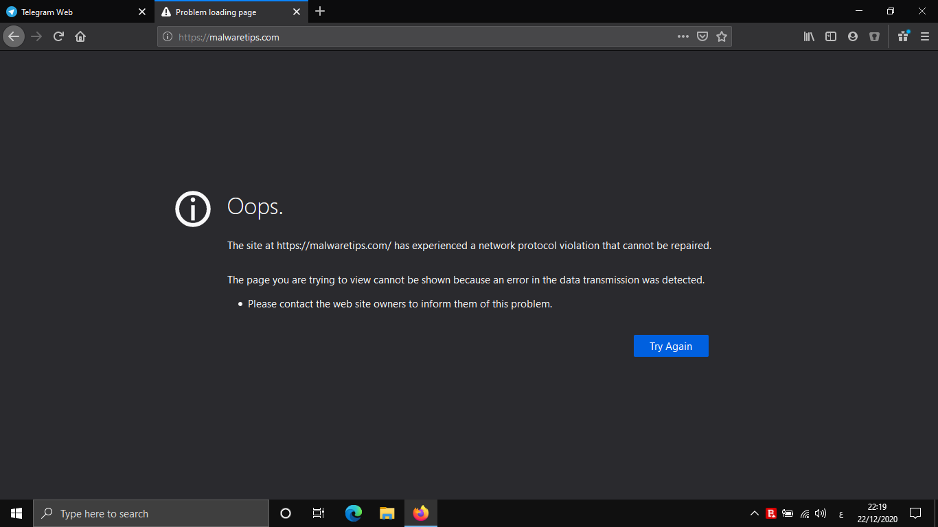Open the clock showing 22:19
Screen dimensions: 938x527
pyautogui.click(x=877, y=513)
